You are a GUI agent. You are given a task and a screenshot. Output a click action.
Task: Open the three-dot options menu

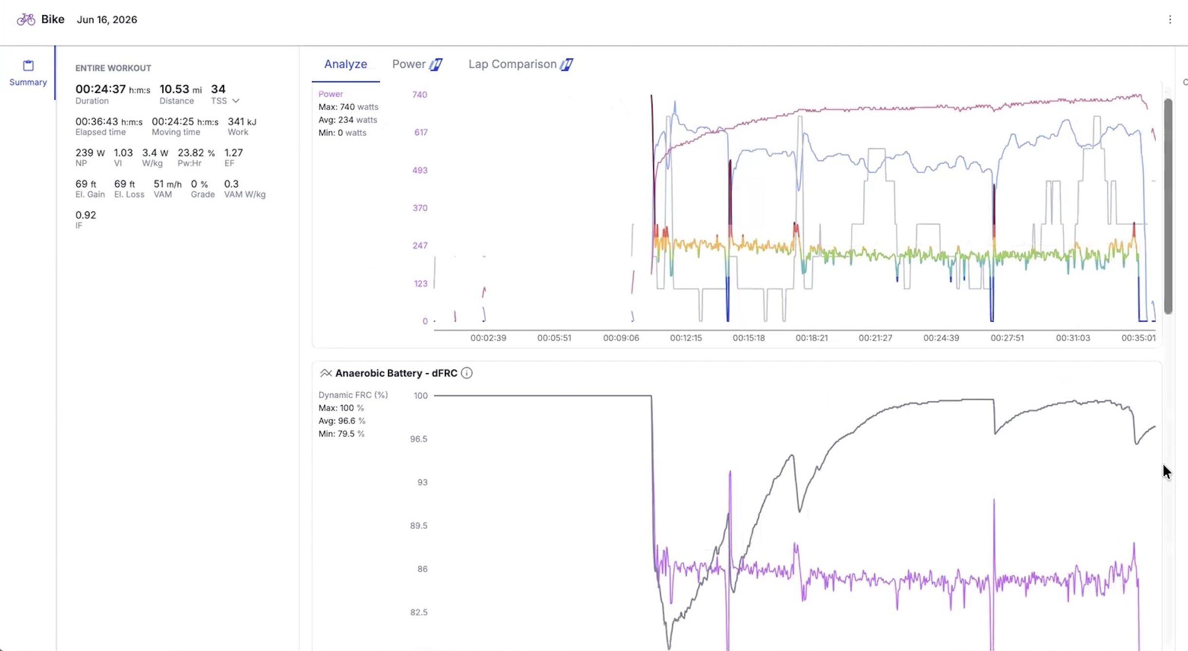pyautogui.click(x=1170, y=19)
